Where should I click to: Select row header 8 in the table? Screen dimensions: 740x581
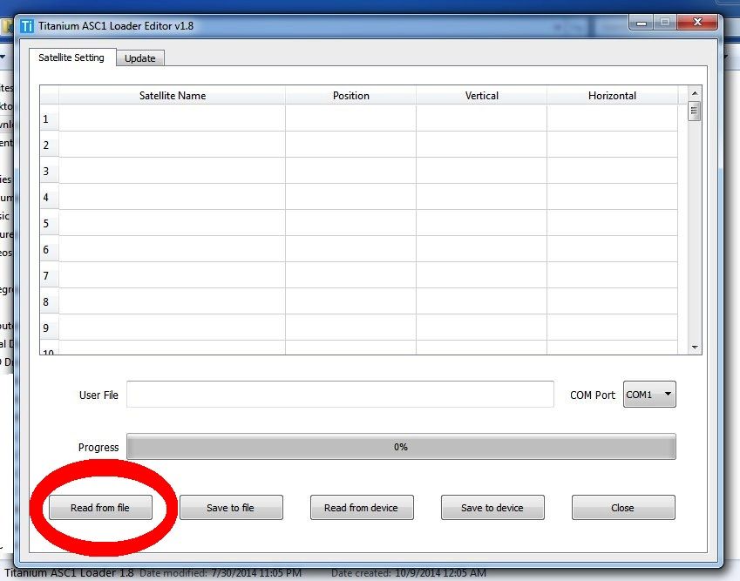[49, 301]
